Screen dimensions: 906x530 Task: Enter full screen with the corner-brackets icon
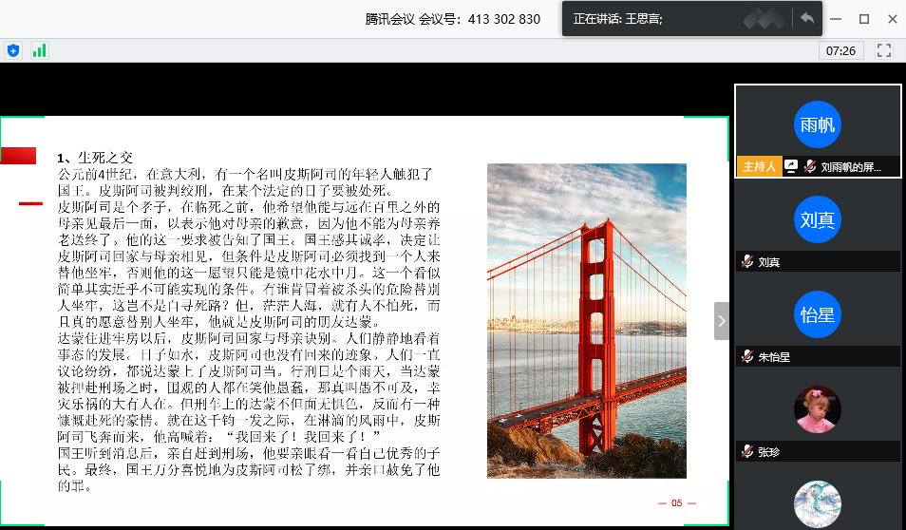[x=884, y=50]
